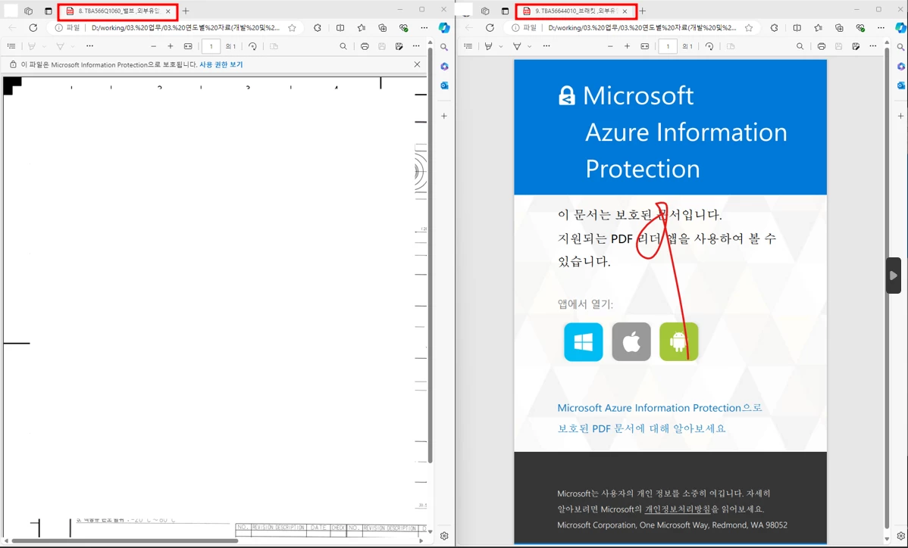The width and height of the screenshot is (908, 548).
Task: Open Microsoft 365 from left window sidebar
Action: [x=444, y=67]
